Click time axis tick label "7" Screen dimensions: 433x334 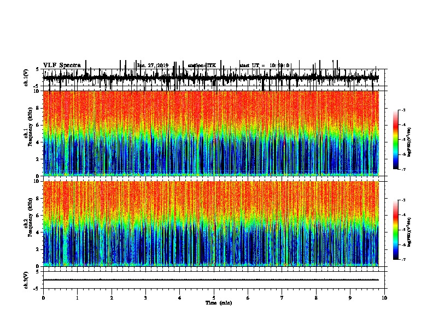[x=282, y=297]
